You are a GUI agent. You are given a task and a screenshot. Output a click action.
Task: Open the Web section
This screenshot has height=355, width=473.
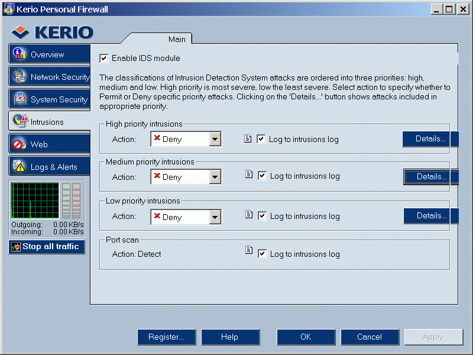click(x=50, y=144)
